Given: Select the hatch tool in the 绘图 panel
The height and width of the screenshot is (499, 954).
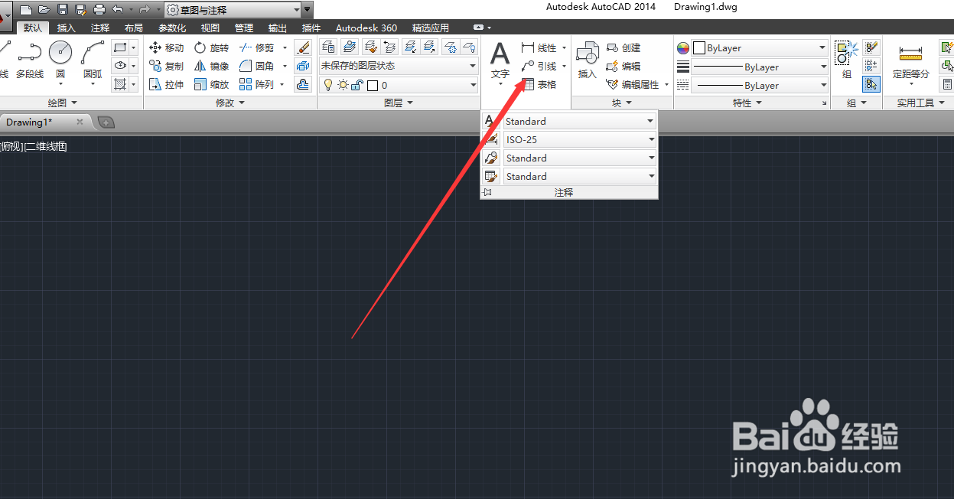Looking at the screenshot, I should pyautogui.click(x=120, y=84).
